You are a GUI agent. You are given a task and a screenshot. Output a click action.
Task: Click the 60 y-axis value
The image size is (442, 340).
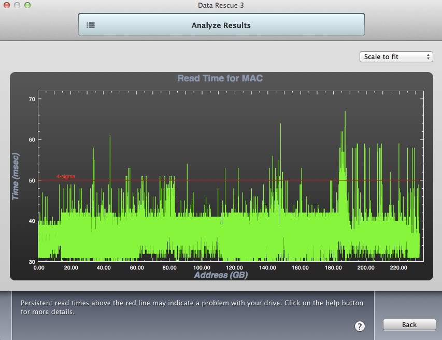tap(32, 140)
